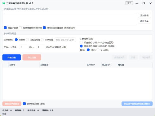Uncheck the 包含子目录 checkbox
Viewport: 155px width, 116px height.
5,28
